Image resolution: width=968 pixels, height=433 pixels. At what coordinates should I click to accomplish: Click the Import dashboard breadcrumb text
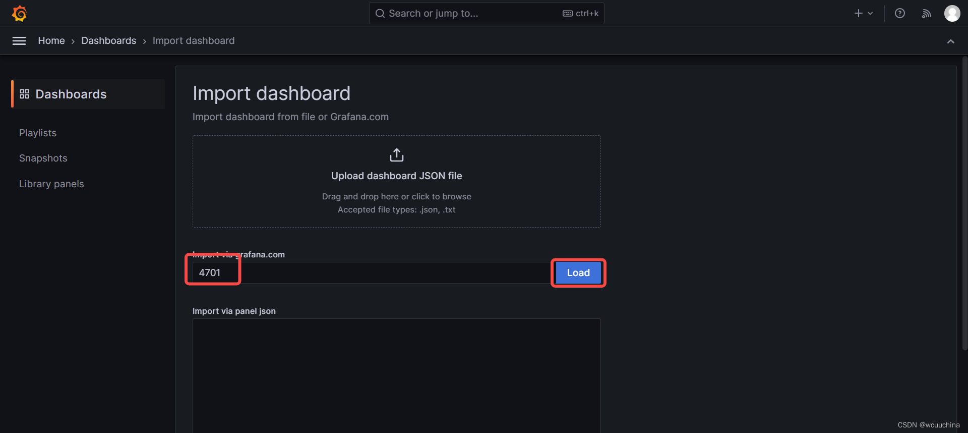click(x=194, y=41)
